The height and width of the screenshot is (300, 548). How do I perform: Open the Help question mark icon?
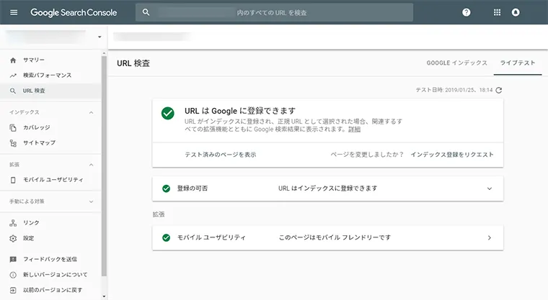tap(467, 12)
